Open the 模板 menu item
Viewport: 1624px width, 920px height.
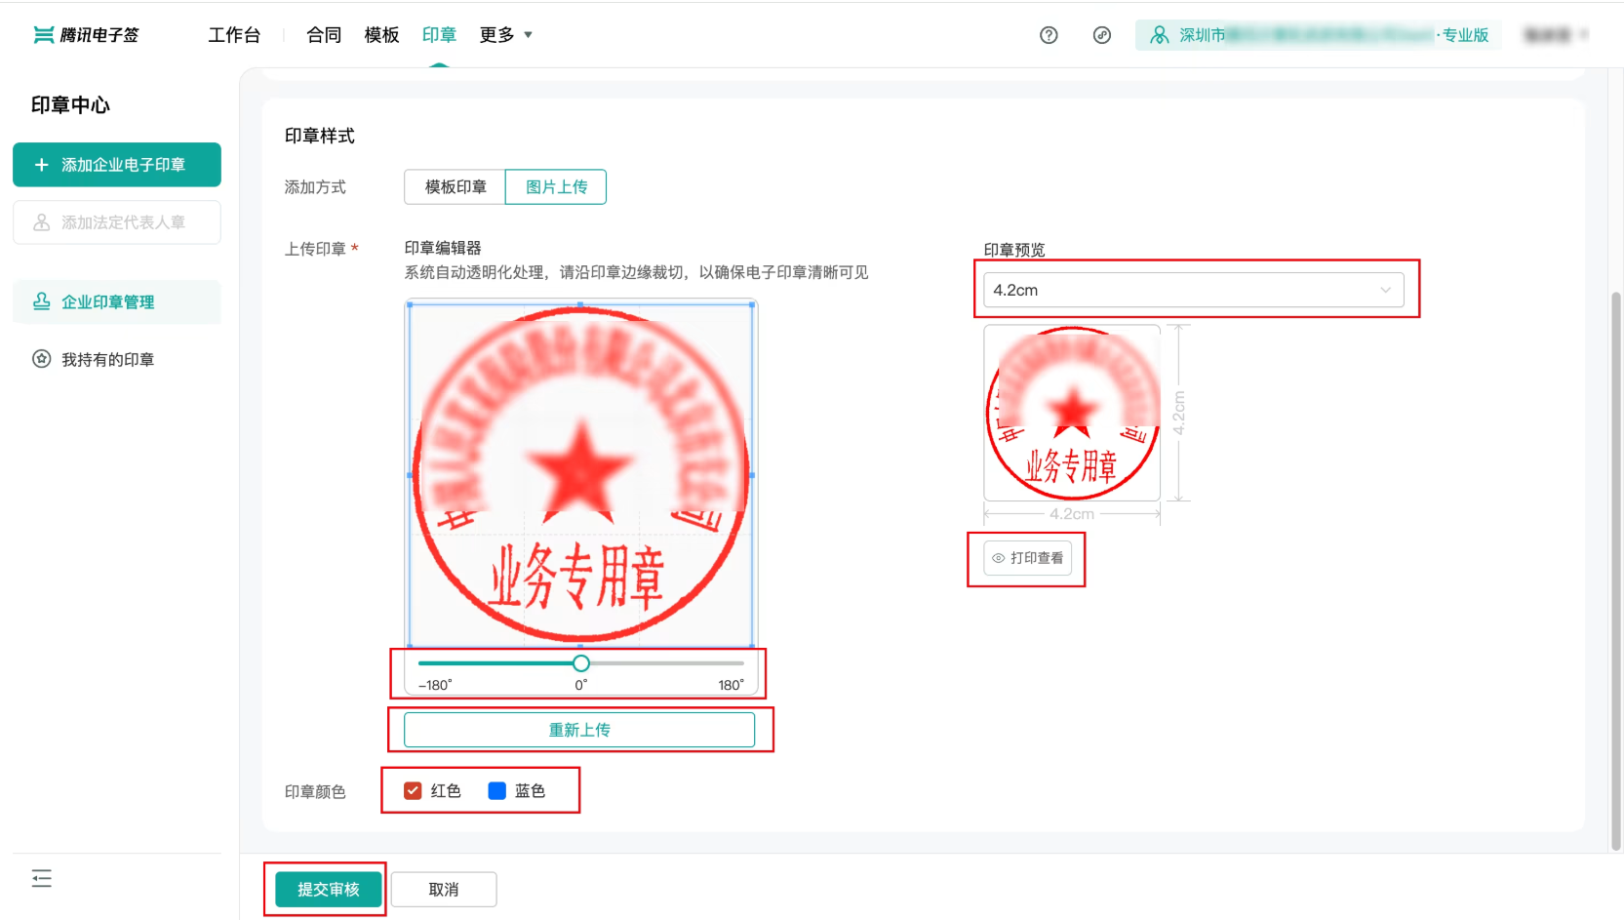(x=381, y=35)
